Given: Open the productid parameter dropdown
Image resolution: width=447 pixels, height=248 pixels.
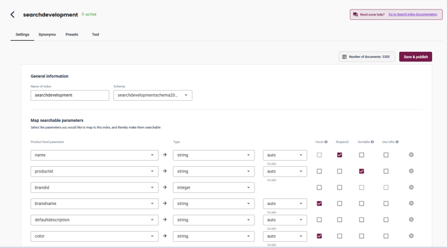Looking at the screenshot, I should click(94, 172).
